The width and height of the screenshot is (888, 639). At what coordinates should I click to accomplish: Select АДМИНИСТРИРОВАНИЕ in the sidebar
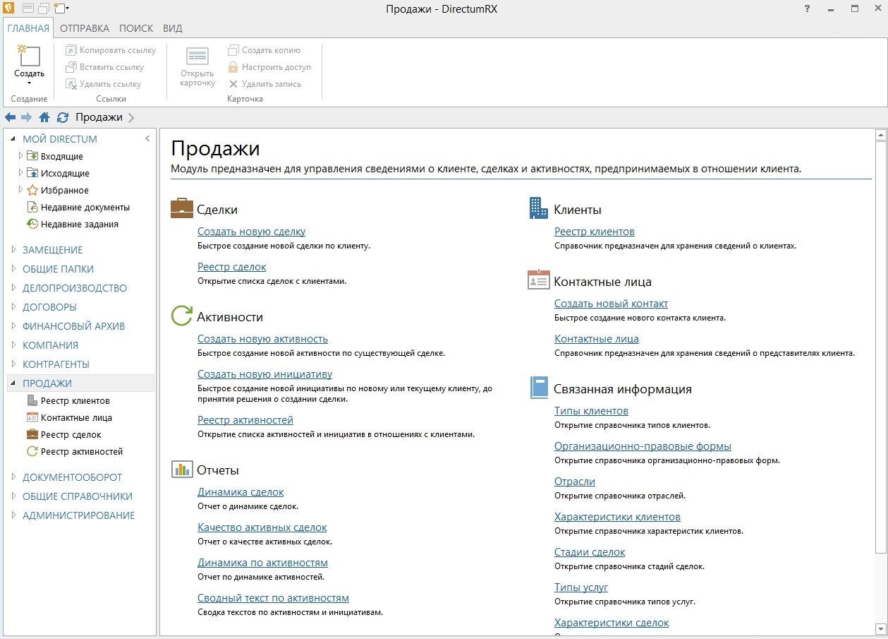click(x=78, y=515)
